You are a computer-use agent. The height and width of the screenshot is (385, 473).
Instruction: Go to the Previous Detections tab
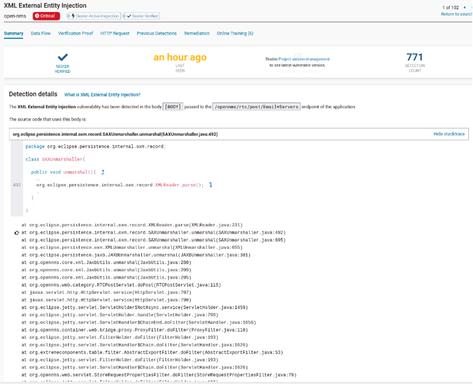tap(156, 33)
